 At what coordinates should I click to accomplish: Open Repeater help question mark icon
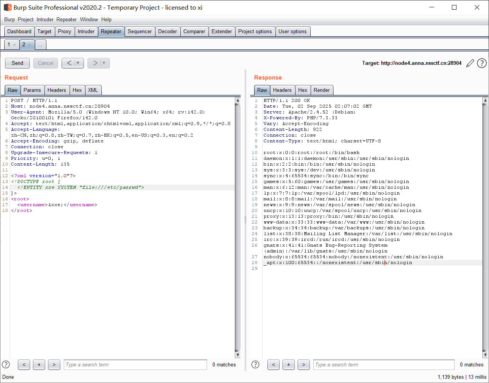pyautogui.click(x=482, y=63)
